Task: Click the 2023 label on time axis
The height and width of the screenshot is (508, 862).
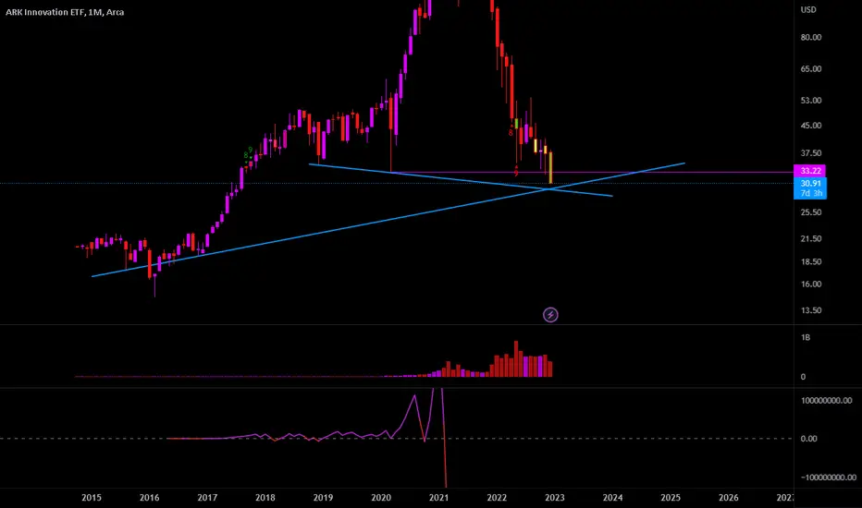Action: click(555, 498)
